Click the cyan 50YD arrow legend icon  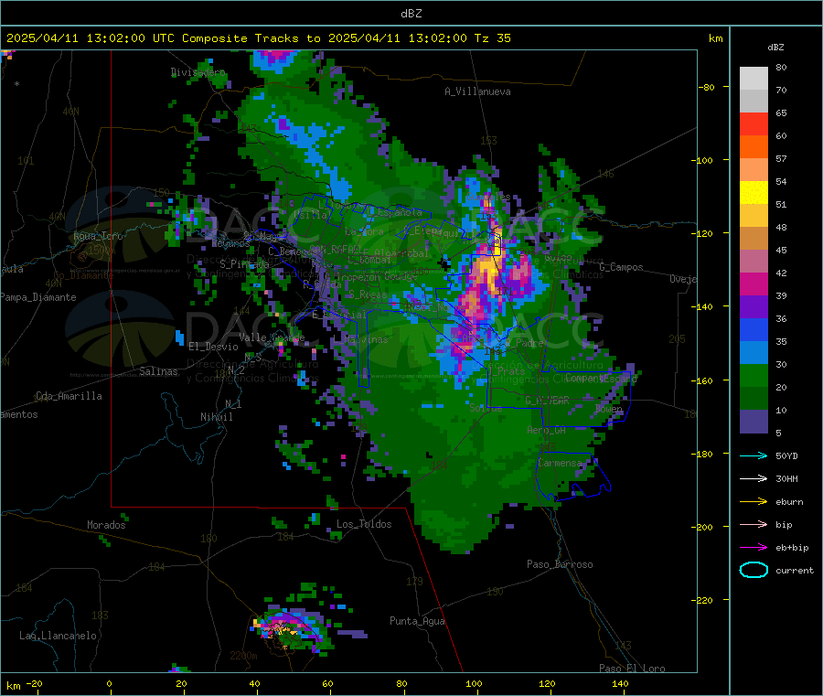(x=754, y=455)
